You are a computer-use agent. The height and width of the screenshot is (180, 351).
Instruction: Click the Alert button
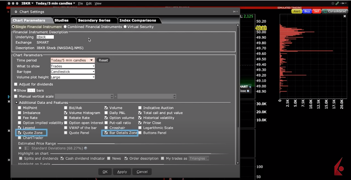click(x=296, y=11)
